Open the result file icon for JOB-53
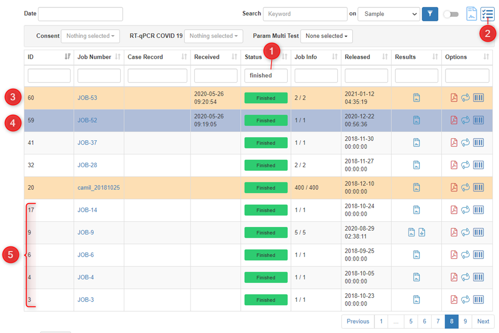 tap(416, 98)
